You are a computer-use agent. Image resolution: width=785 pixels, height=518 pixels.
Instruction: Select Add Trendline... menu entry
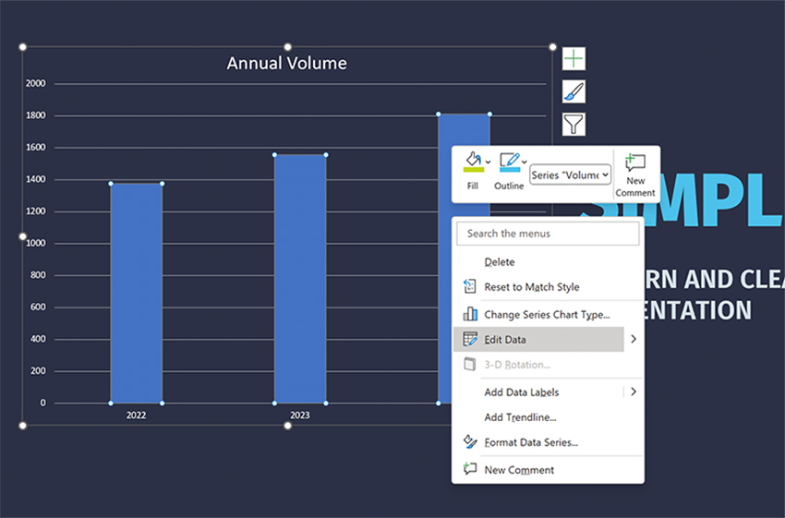point(520,417)
